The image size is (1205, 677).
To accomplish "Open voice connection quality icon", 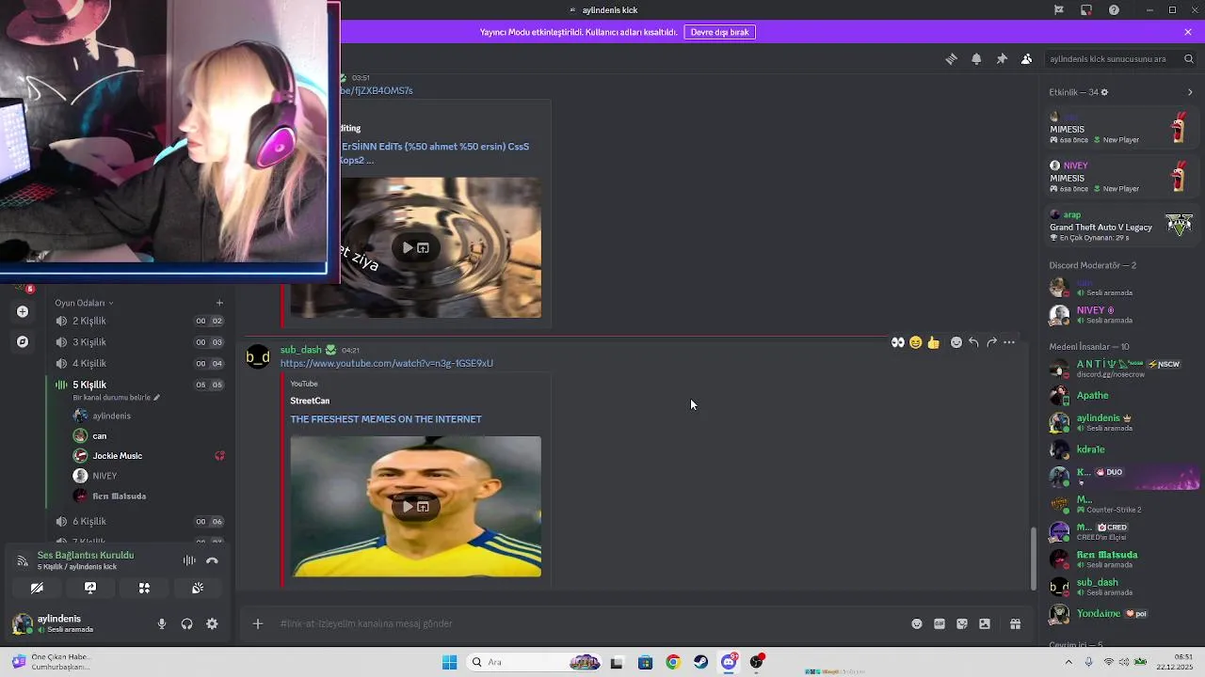I will (23, 560).
